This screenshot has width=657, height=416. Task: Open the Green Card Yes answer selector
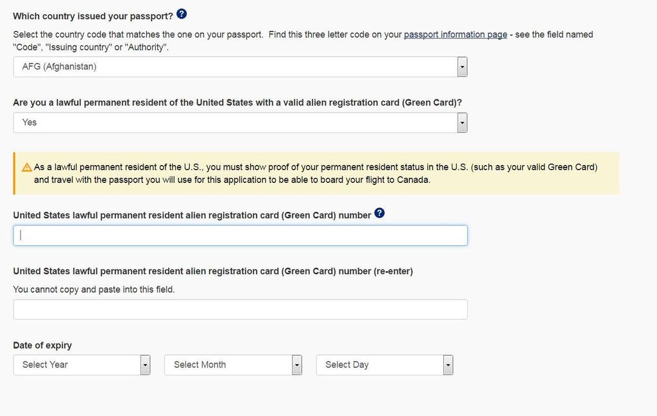pos(240,123)
